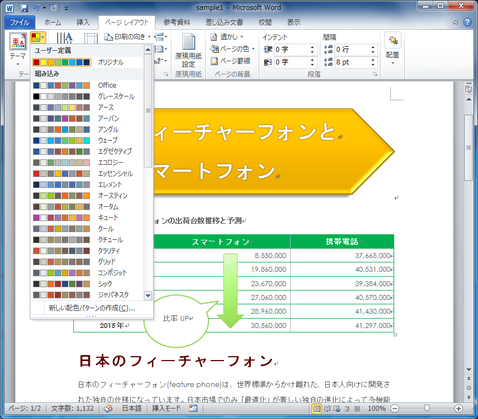Open 透かし watermark menu
This screenshot has height=419, width=478.
(227, 37)
